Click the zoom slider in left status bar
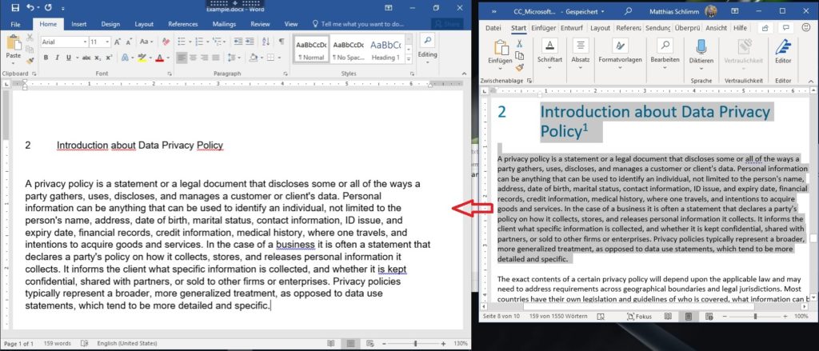The image size is (819, 351). (416, 344)
